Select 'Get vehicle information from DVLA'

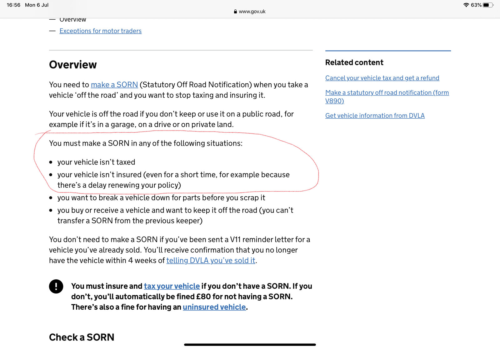pos(375,116)
